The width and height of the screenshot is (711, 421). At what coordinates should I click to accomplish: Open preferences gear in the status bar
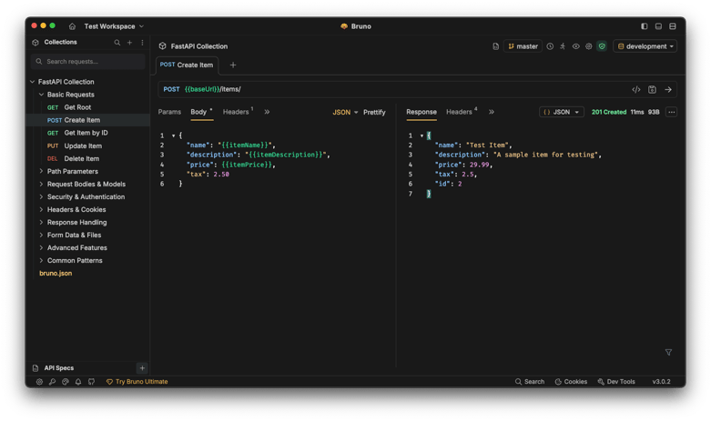(39, 382)
